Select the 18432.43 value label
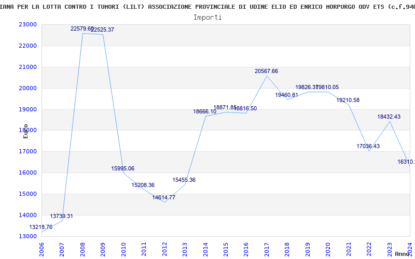Viewport: 415px width, 259px height. pyautogui.click(x=389, y=117)
